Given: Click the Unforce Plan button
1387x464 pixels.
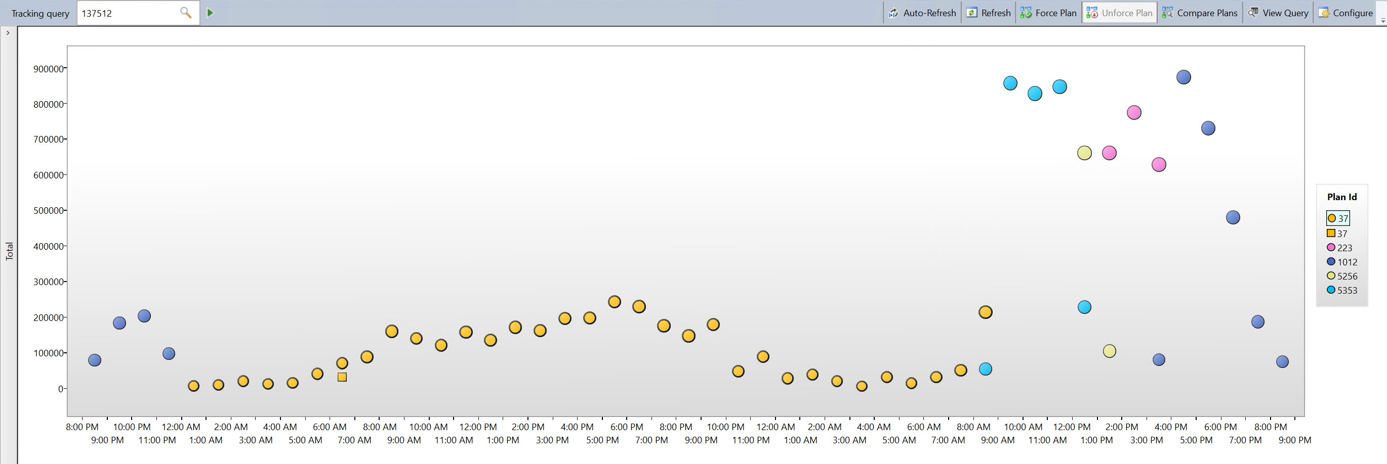Looking at the screenshot, I should point(1119,13).
